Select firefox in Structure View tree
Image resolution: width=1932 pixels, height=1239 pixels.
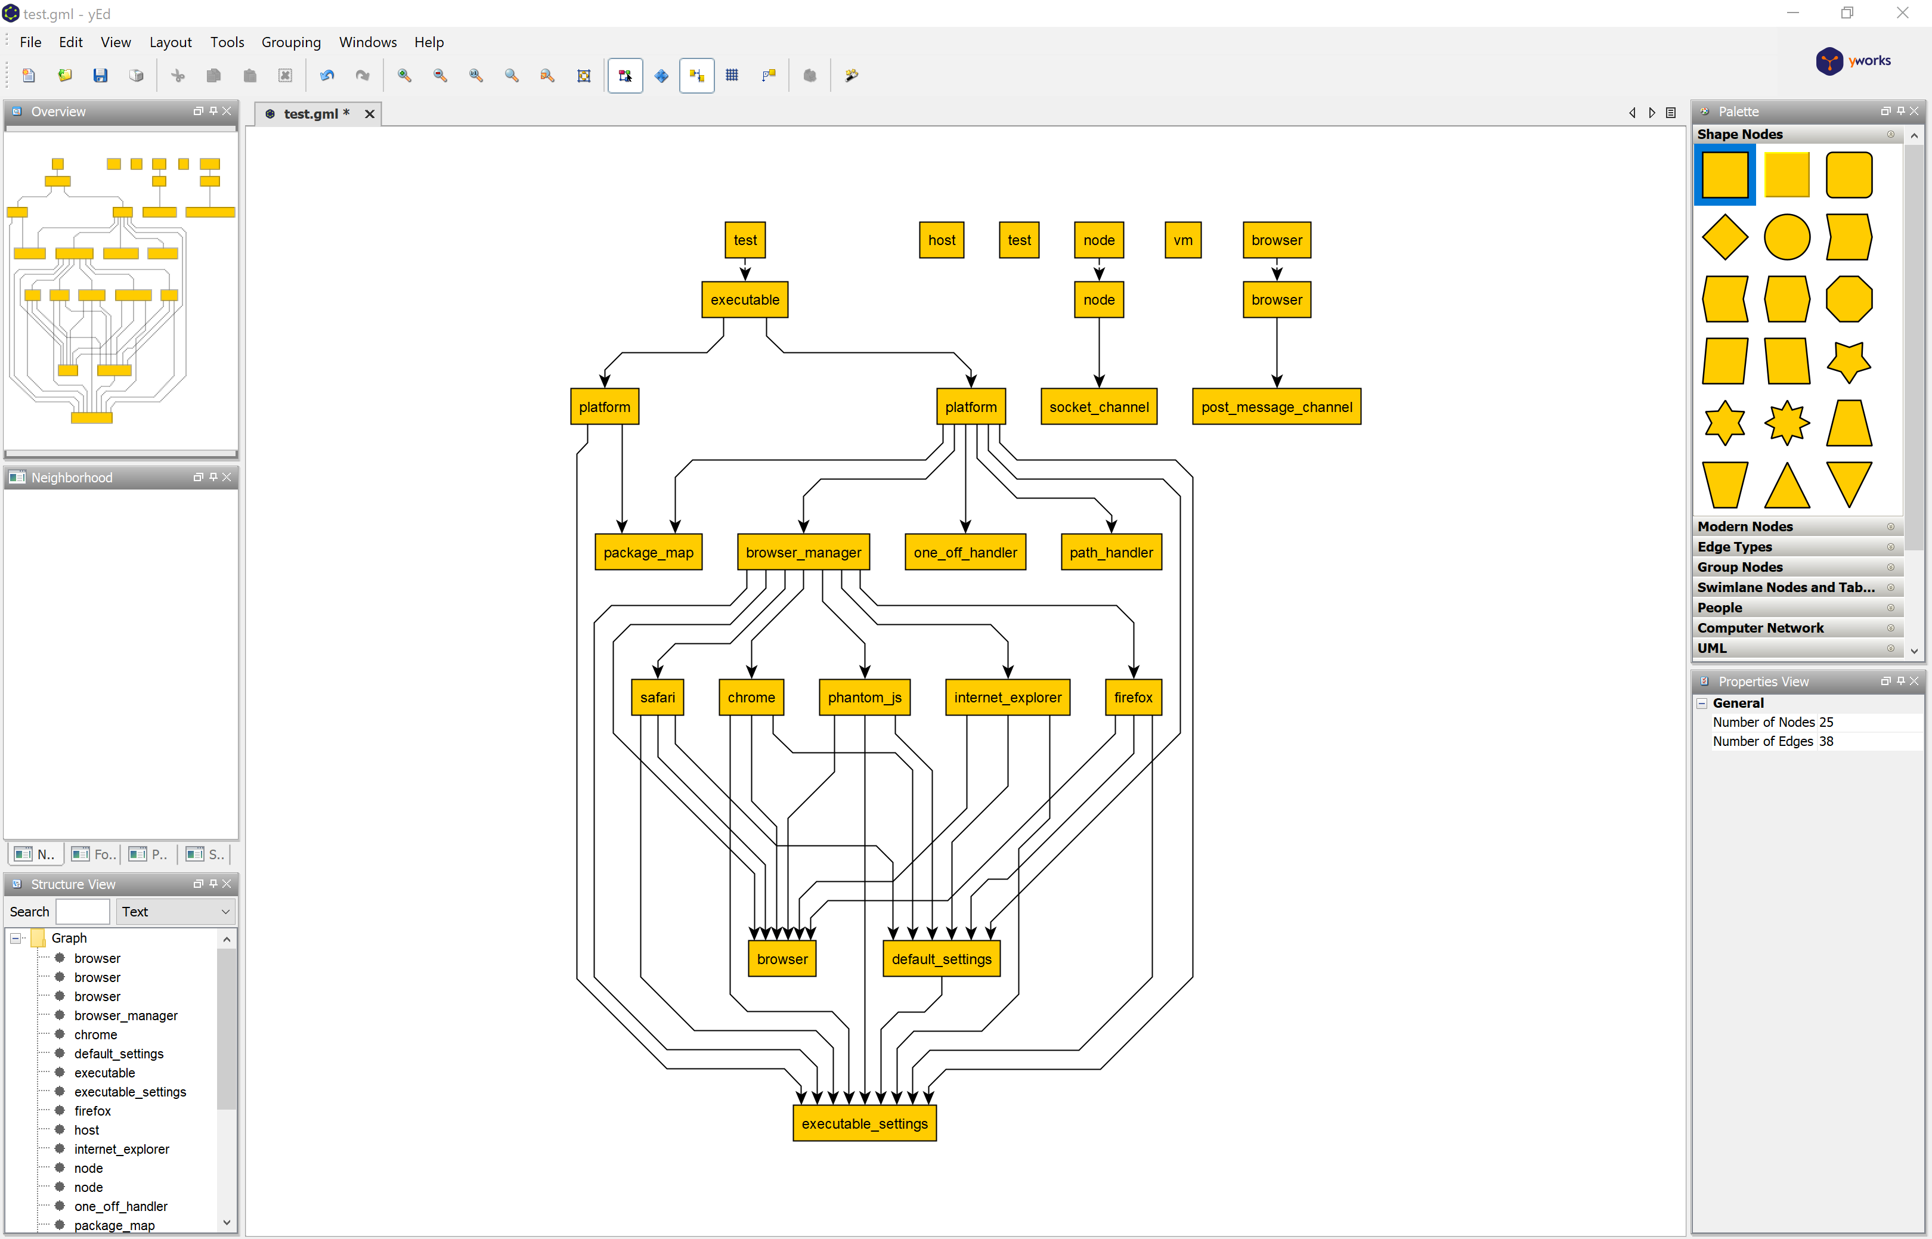tap(92, 1111)
